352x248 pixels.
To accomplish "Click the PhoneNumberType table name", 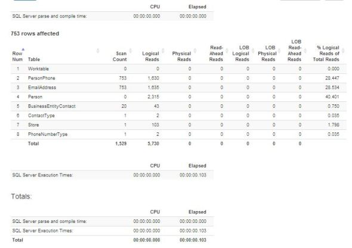I will tap(48, 134).
